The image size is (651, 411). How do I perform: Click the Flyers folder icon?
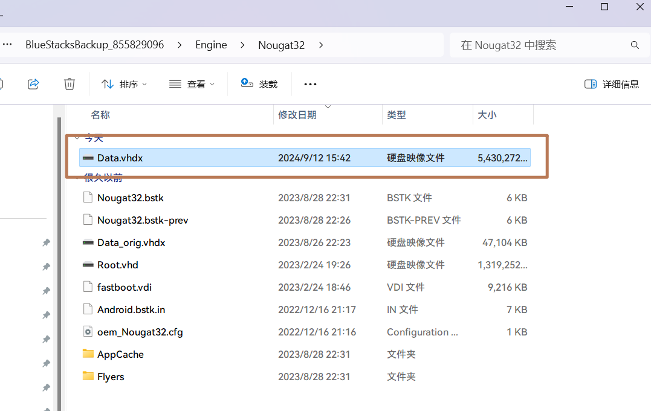click(x=88, y=376)
